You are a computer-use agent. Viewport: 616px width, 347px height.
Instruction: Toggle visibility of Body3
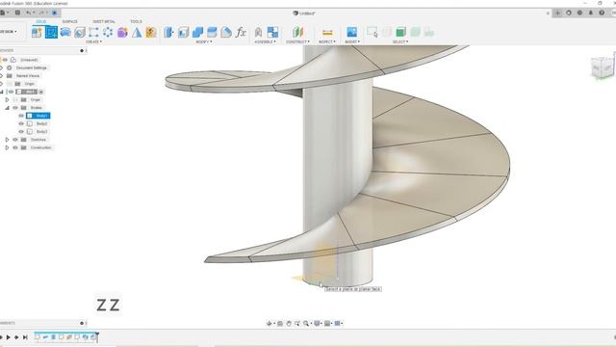pos(21,131)
